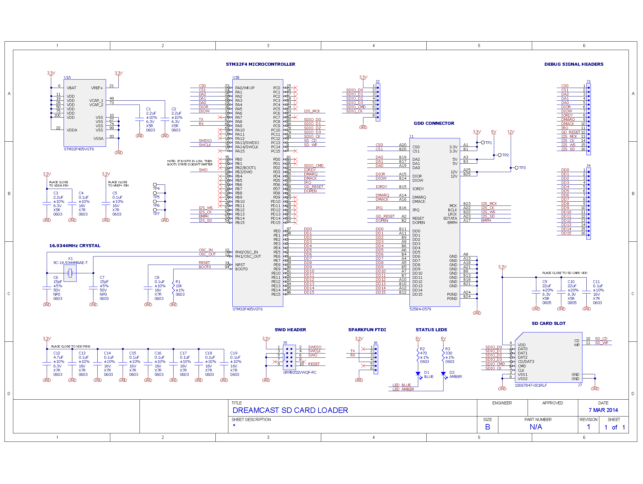The image size is (643, 484).
Task: Click the EMPH label at J1 pin A17
Action: click(x=486, y=221)
